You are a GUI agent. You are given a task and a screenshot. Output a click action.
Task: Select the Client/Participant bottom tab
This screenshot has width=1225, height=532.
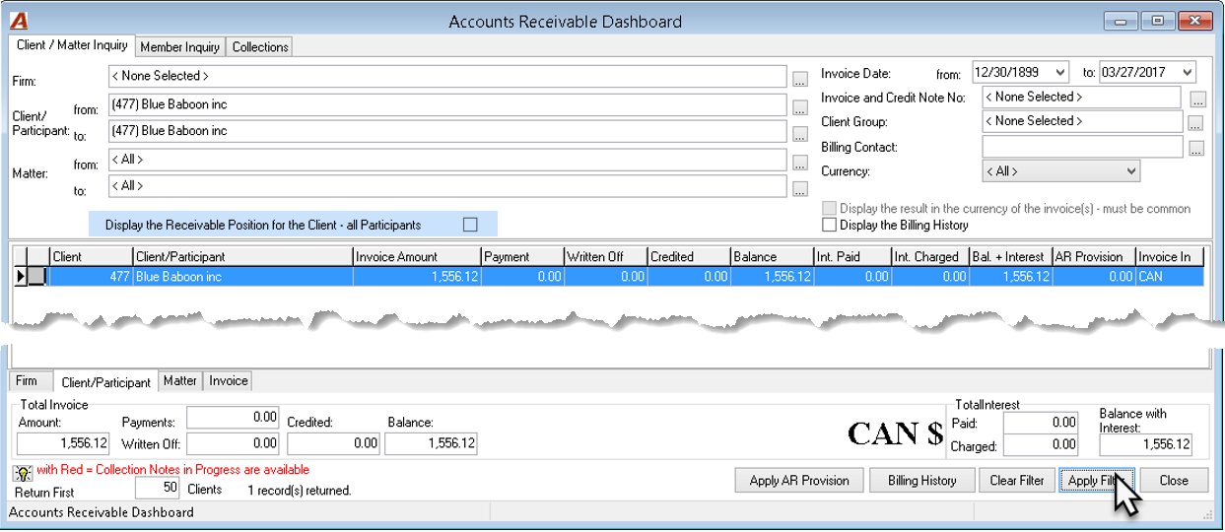106,382
